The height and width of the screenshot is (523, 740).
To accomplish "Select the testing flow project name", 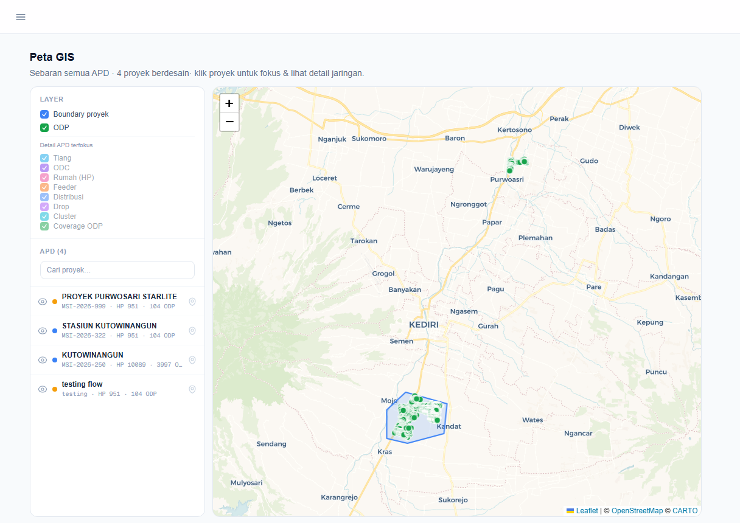I will tap(82, 384).
